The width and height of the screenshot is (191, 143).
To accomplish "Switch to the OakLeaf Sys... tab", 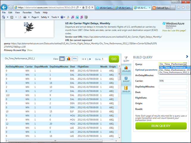I will [x=161, y=8].
